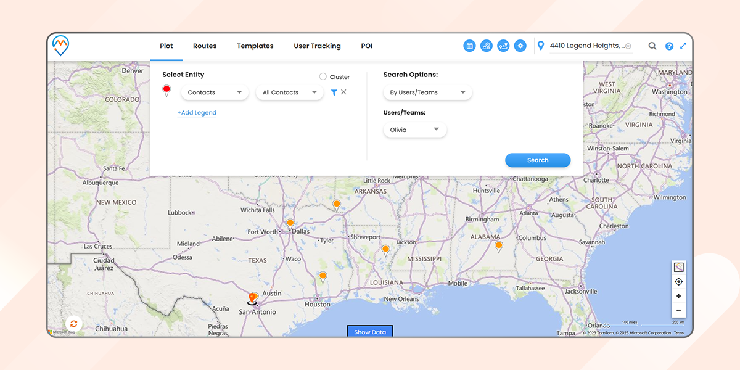This screenshot has height=370, width=740.
Task: Click the route pin icon in toolbar
Action: [x=503, y=46]
